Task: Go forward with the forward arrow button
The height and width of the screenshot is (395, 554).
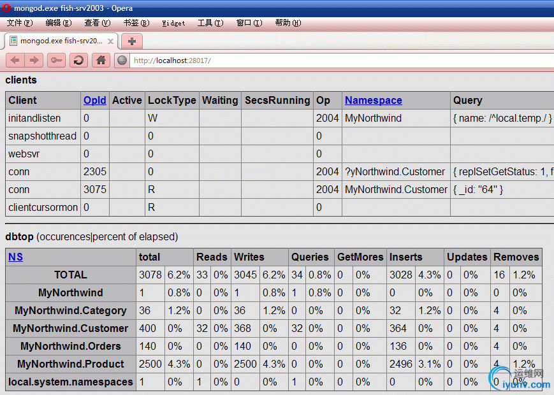Action: pyautogui.click(x=34, y=61)
